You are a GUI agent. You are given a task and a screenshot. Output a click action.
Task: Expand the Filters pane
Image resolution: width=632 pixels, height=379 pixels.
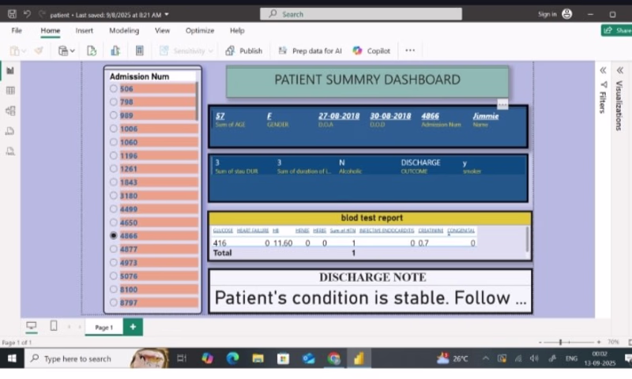tap(603, 70)
